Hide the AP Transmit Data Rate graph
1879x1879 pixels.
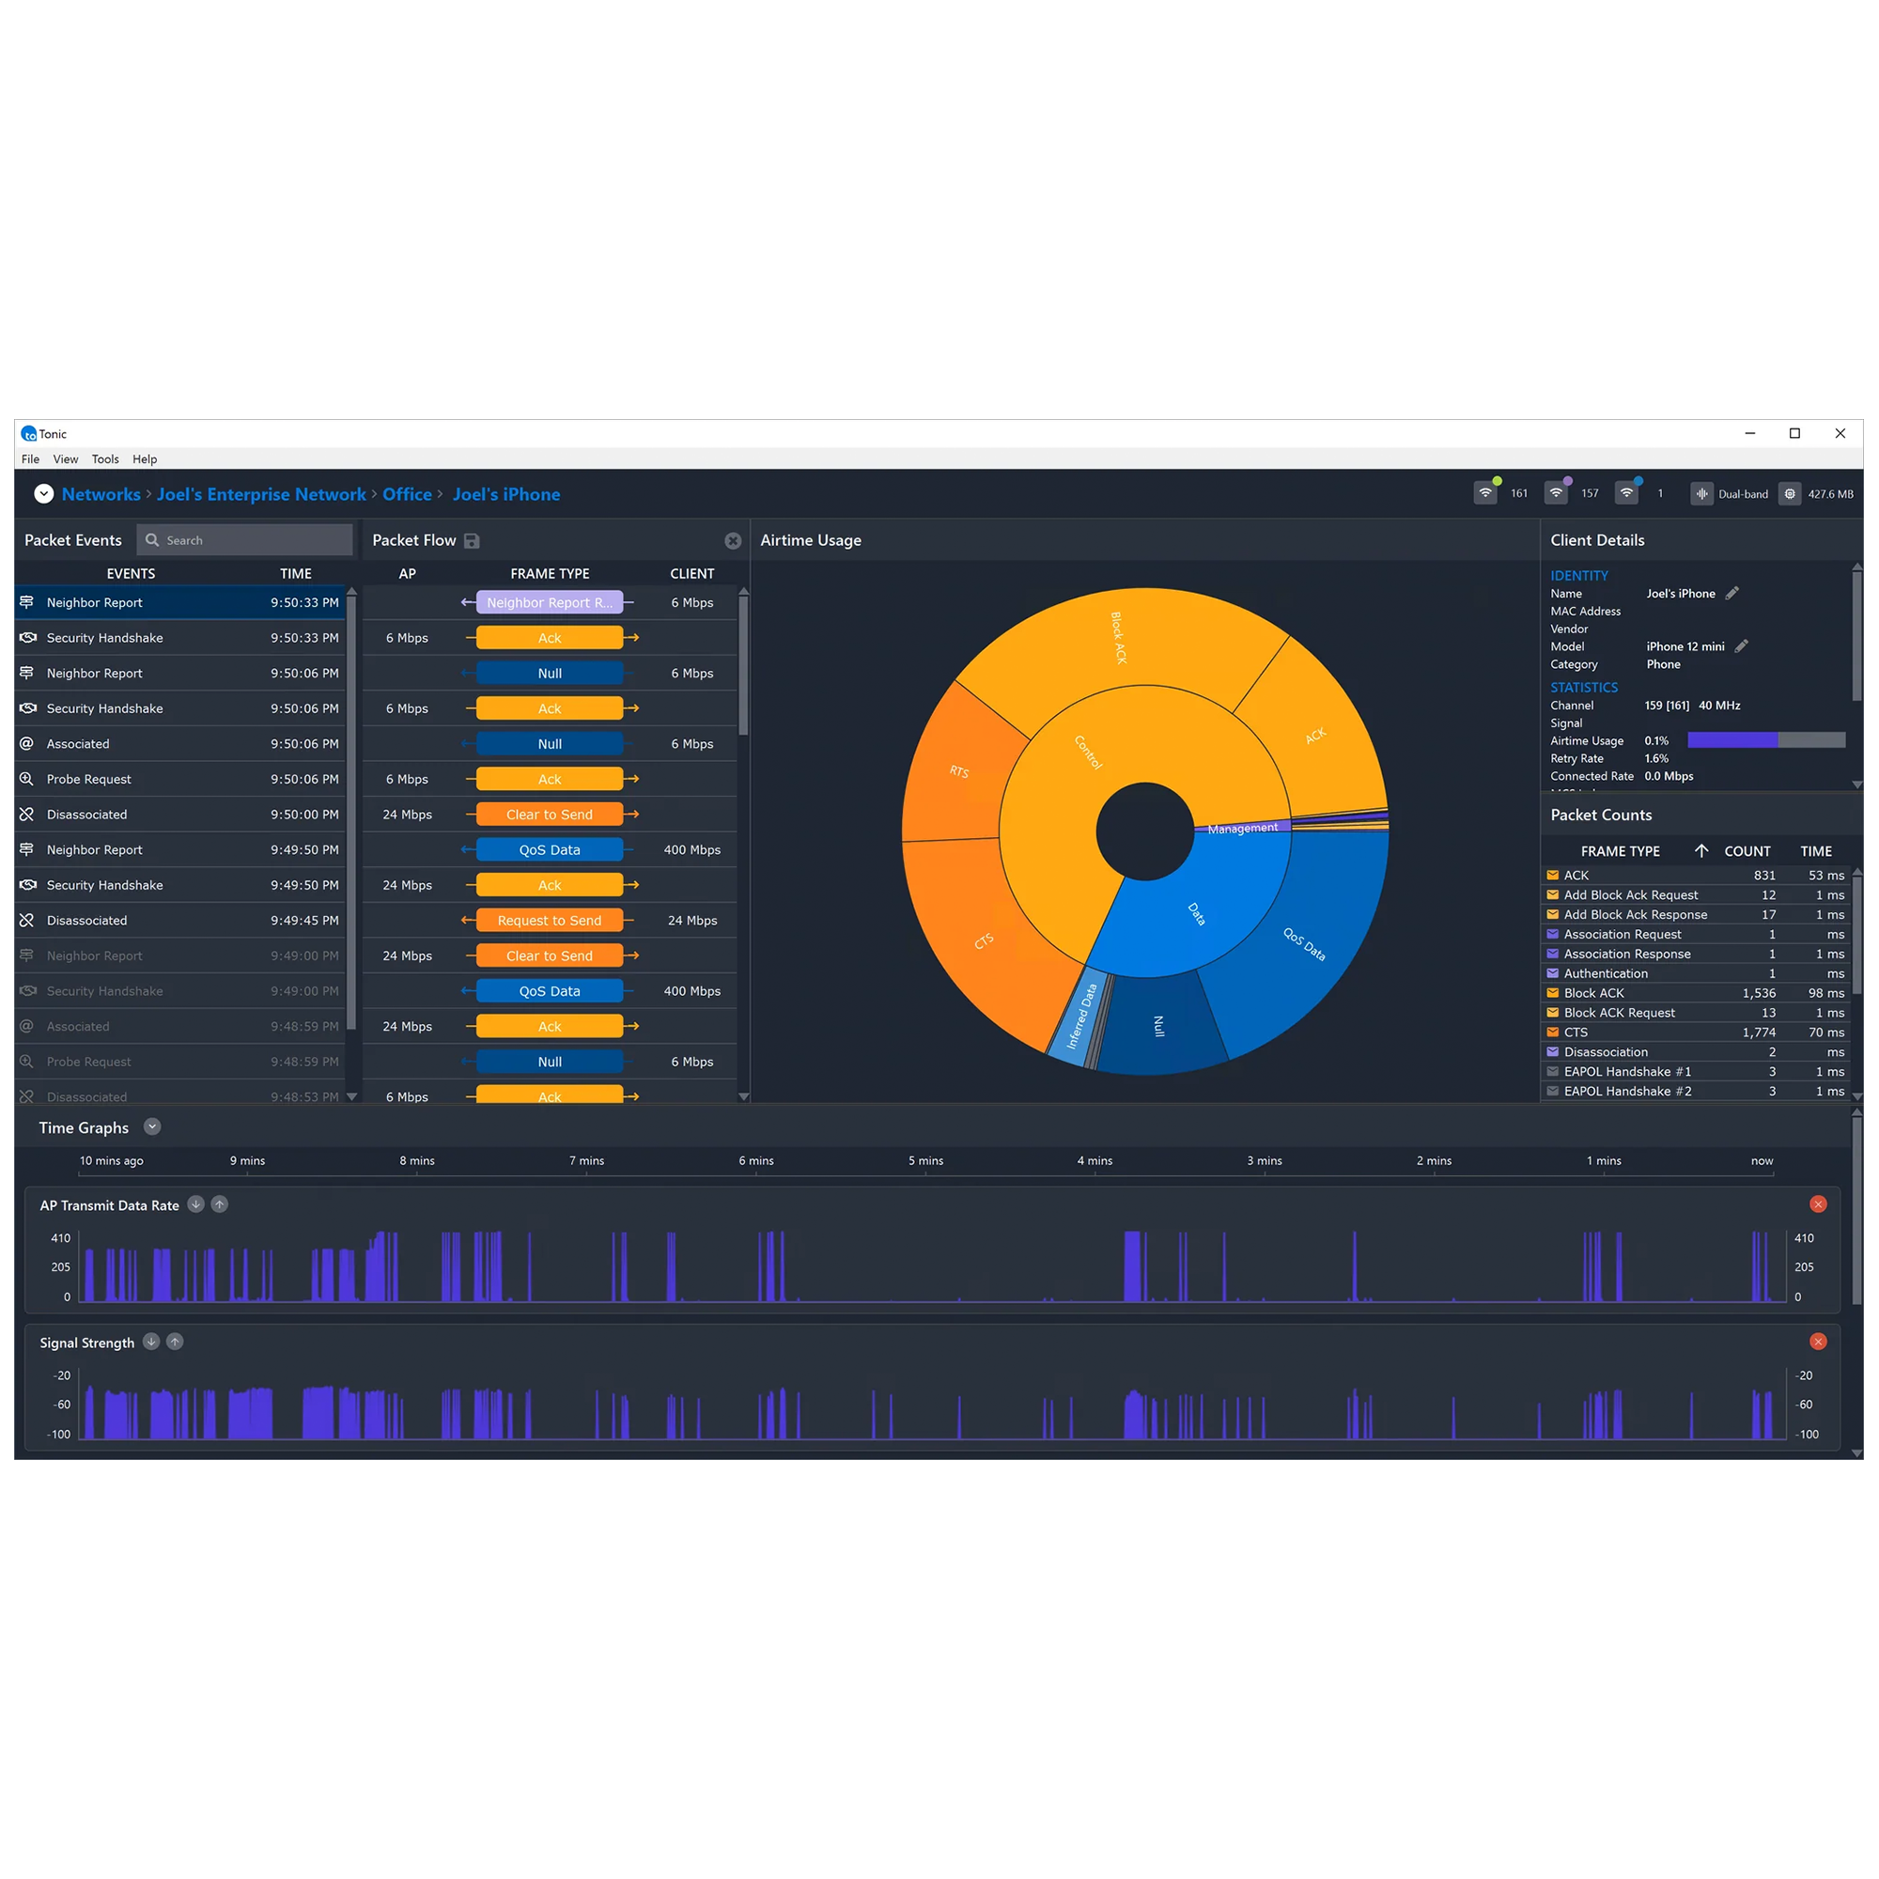[x=1818, y=1204]
